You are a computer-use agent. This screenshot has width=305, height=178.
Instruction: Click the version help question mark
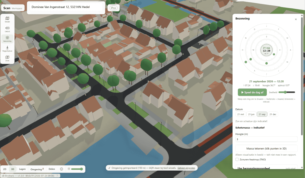click(x=57, y=176)
